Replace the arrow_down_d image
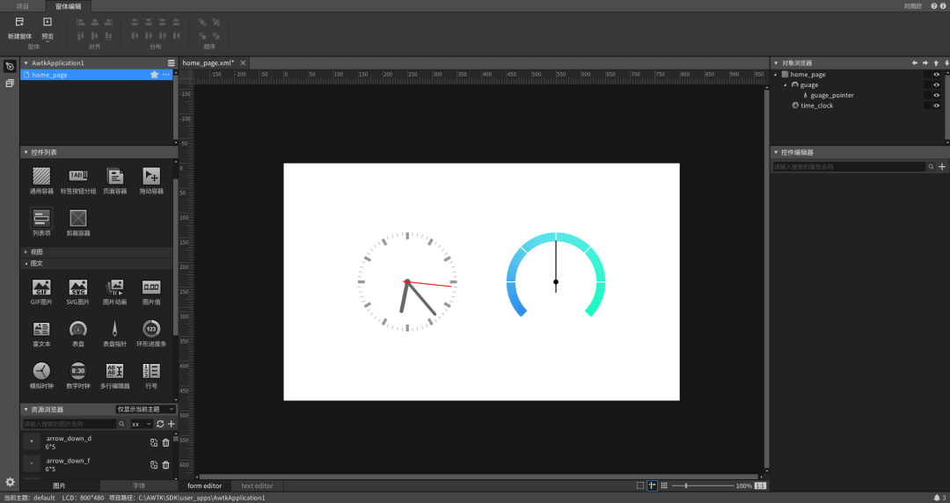This screenshot has width=950, height=503. [154, 443]
